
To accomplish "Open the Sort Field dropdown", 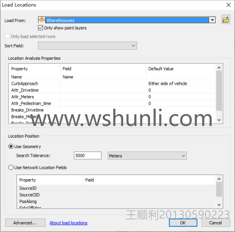I will pyautogui.click(x=88, y=46).
